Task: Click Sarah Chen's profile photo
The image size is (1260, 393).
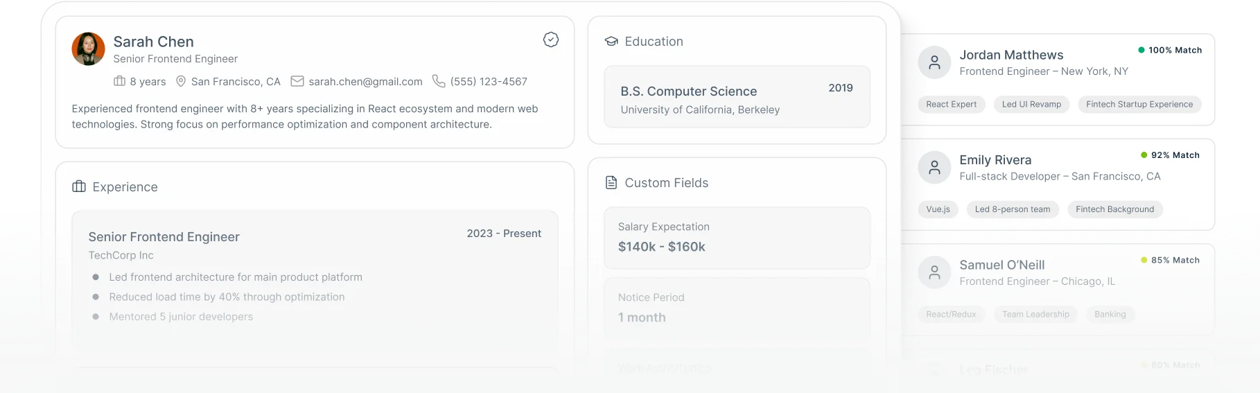Action: [x=89, y=49]
